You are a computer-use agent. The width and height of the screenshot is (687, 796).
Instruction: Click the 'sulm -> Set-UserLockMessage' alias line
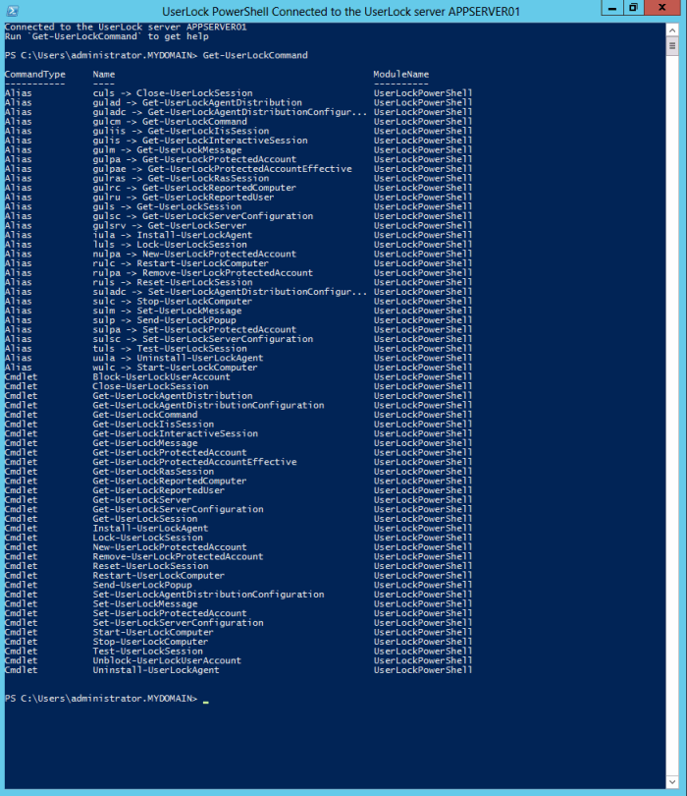tap(167, 311)
